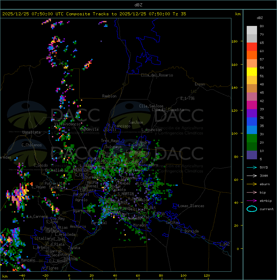
Task: Click the pink bip arrow in legend
Action: tap(252, 192)
